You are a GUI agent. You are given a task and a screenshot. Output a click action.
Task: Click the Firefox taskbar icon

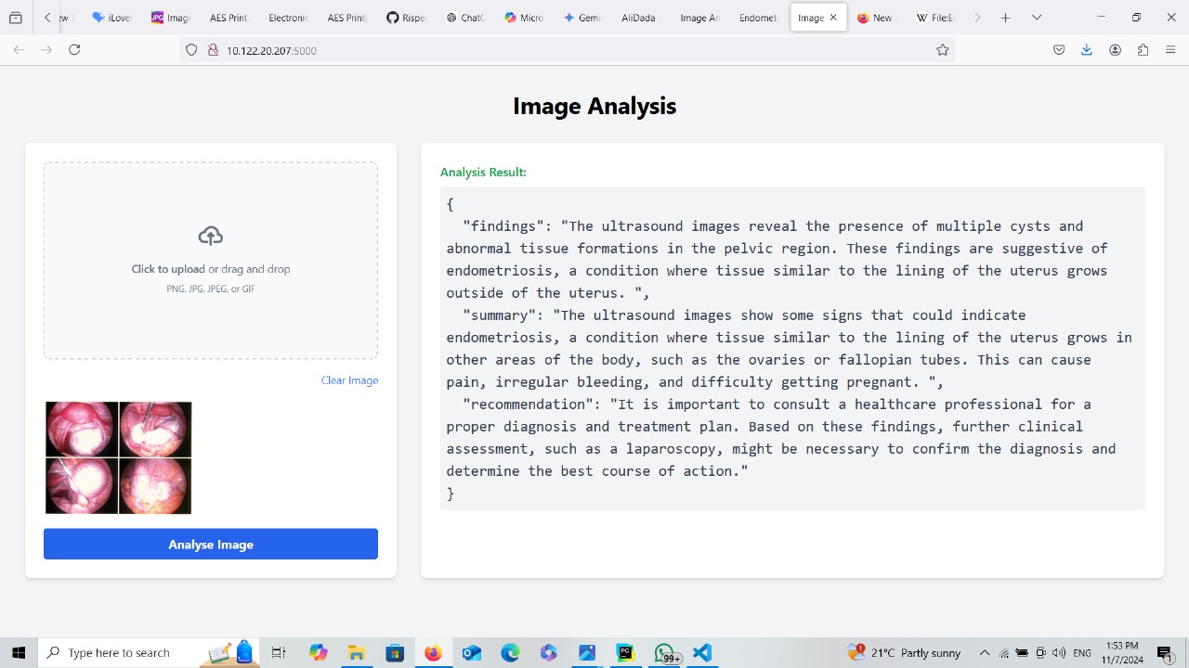(x=433, y=653)
